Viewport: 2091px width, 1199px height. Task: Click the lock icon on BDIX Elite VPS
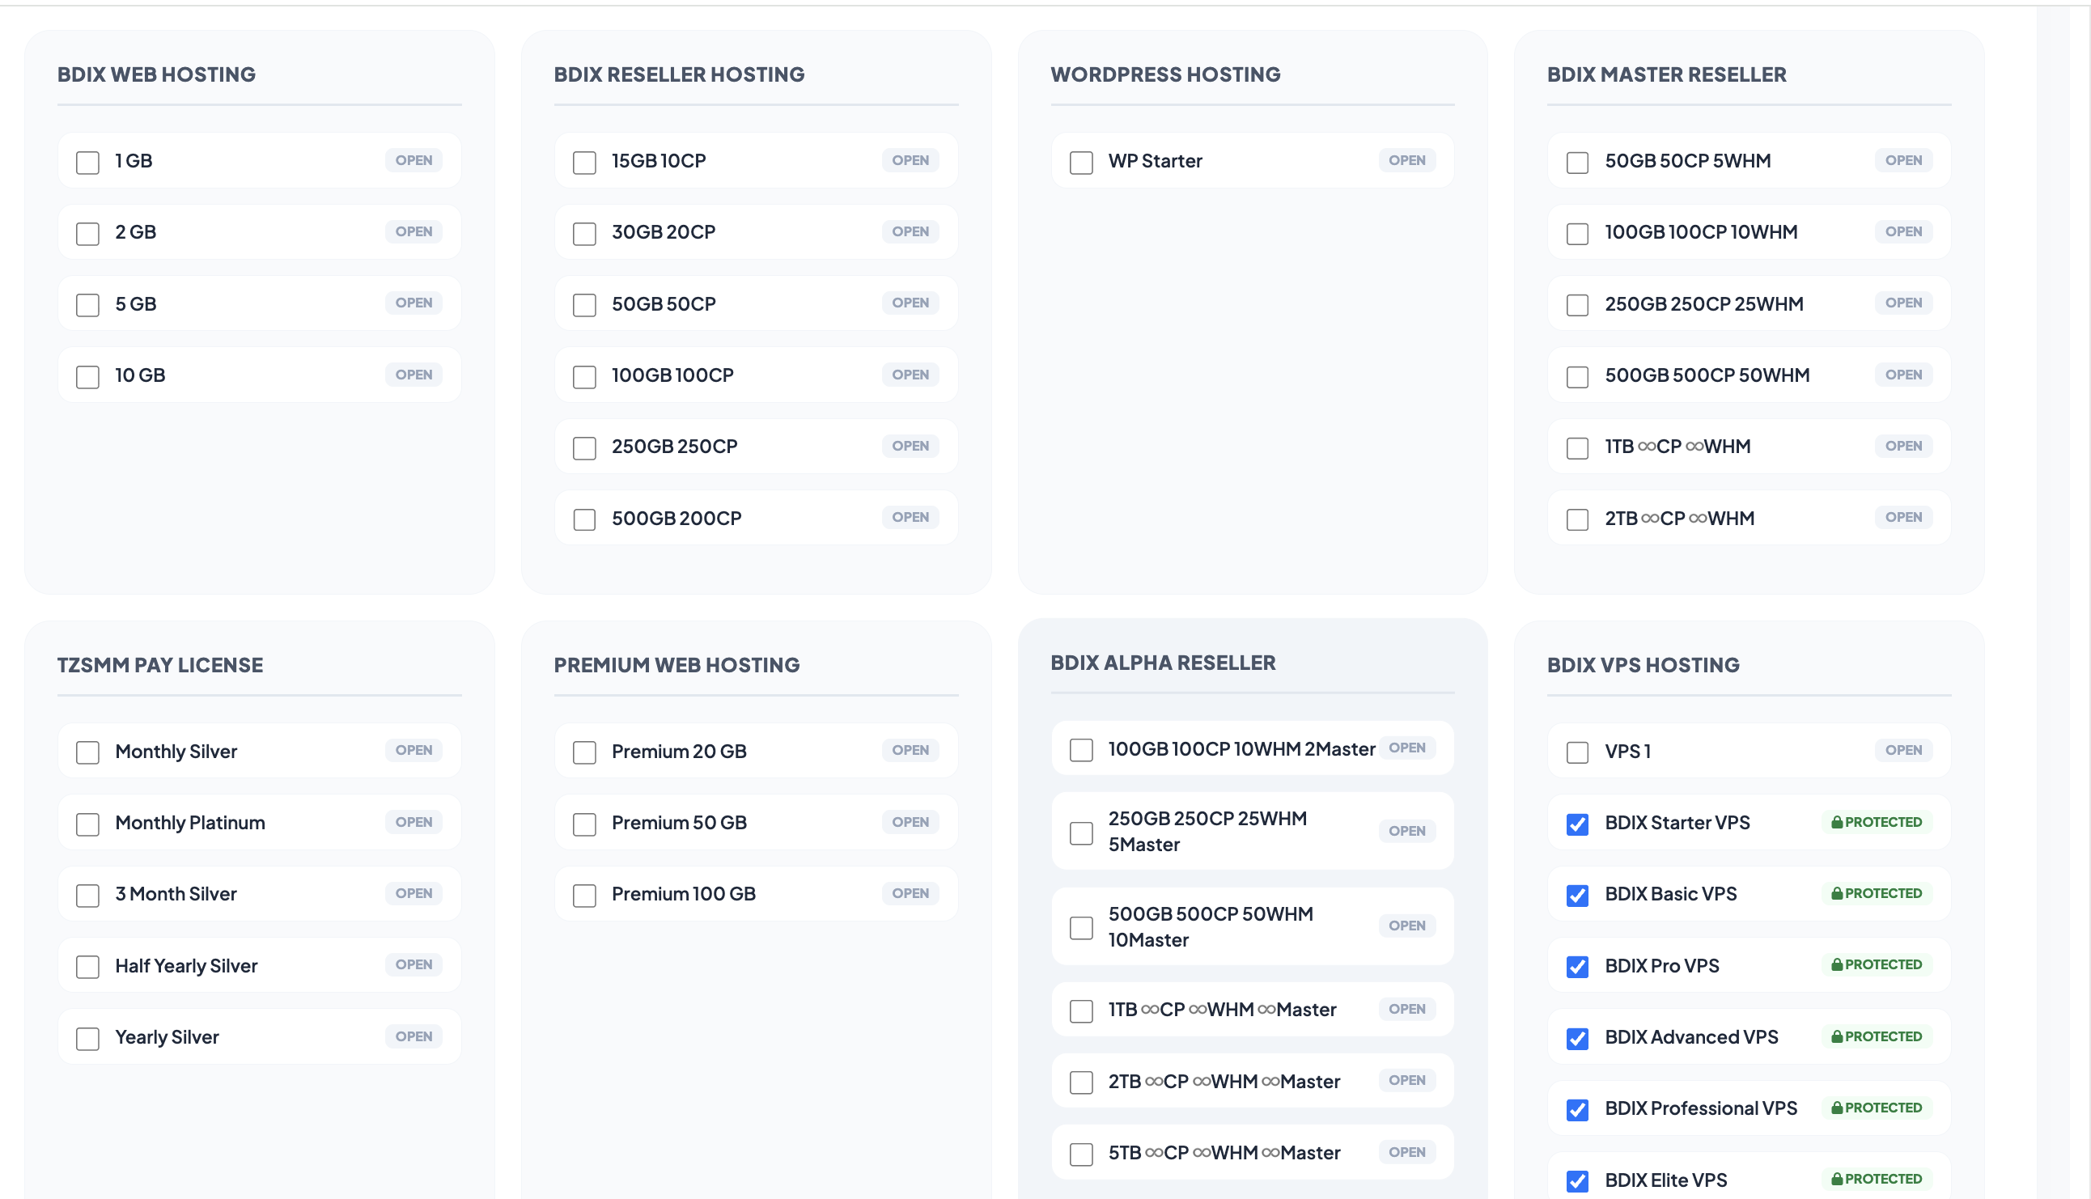1837,1179
